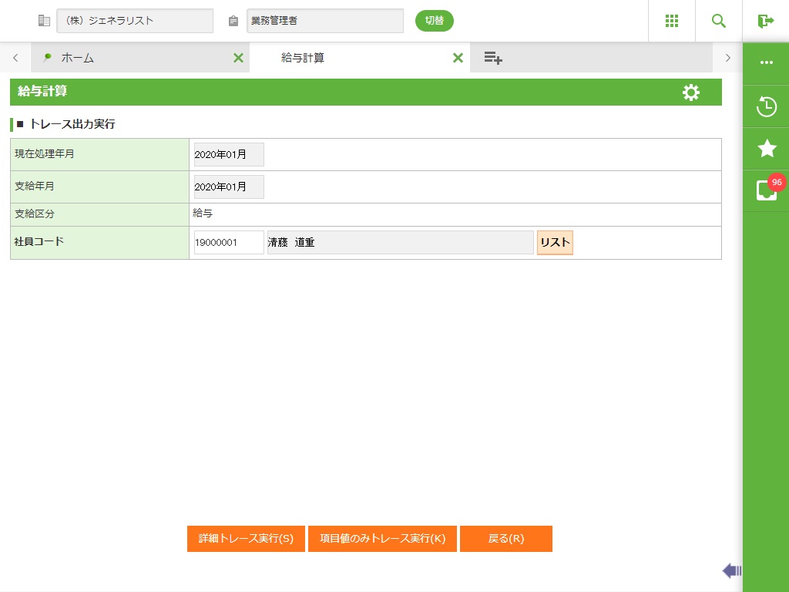
Task: Click the 切替 switch button
Action: 435,21
